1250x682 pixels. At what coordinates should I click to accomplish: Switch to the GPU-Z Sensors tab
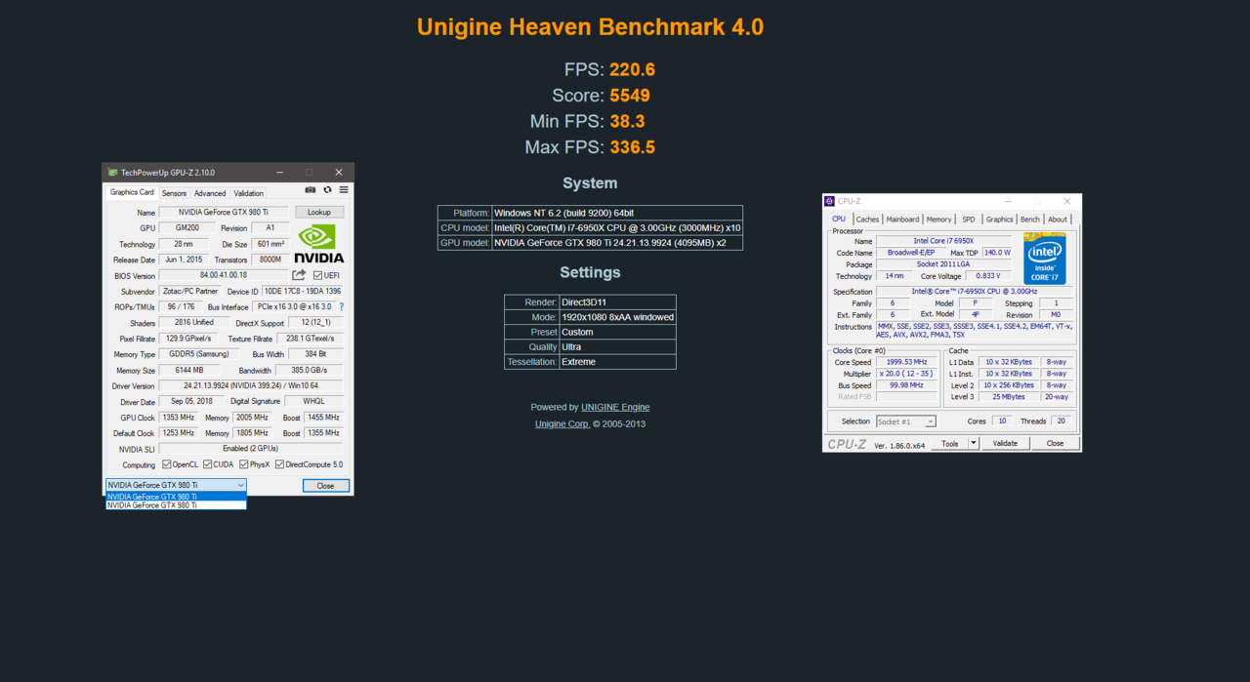(174, 193)
